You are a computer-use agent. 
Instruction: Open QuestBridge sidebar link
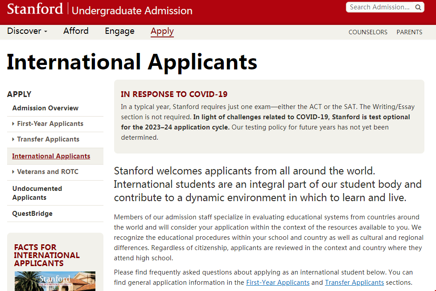coord(32,214)
